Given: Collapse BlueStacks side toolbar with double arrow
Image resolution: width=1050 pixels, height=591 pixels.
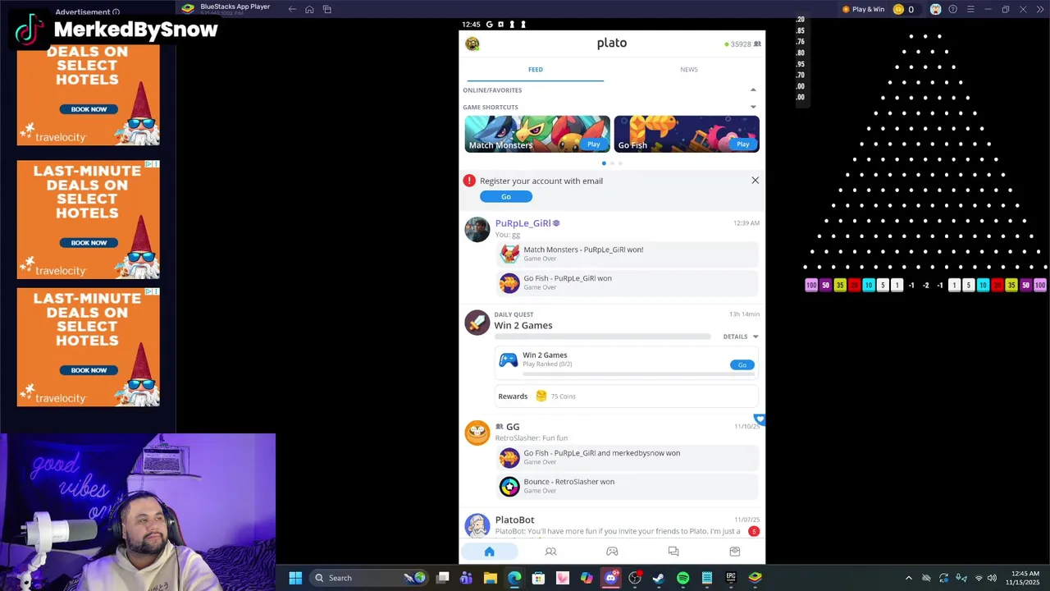Looking at the screenshot, I should pos(1040,9).
